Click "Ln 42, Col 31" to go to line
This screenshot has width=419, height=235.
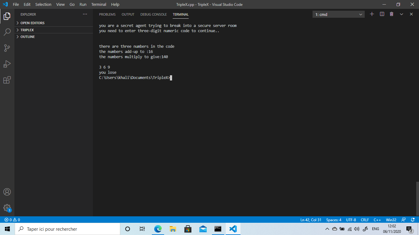coord(310,220)
